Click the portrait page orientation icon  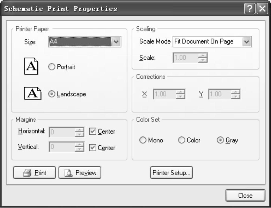click(31, 66)
